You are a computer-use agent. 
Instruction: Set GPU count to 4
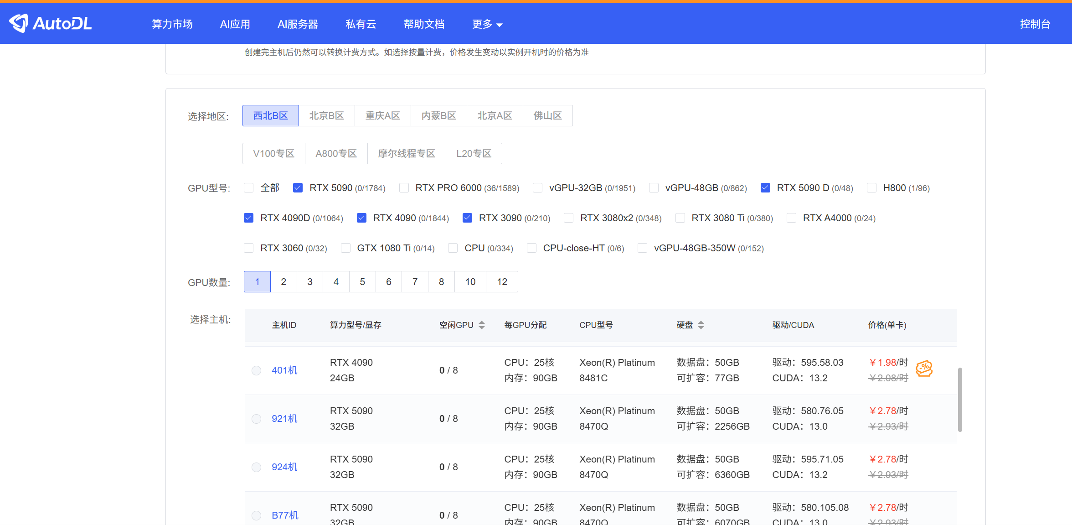point(336,282)
